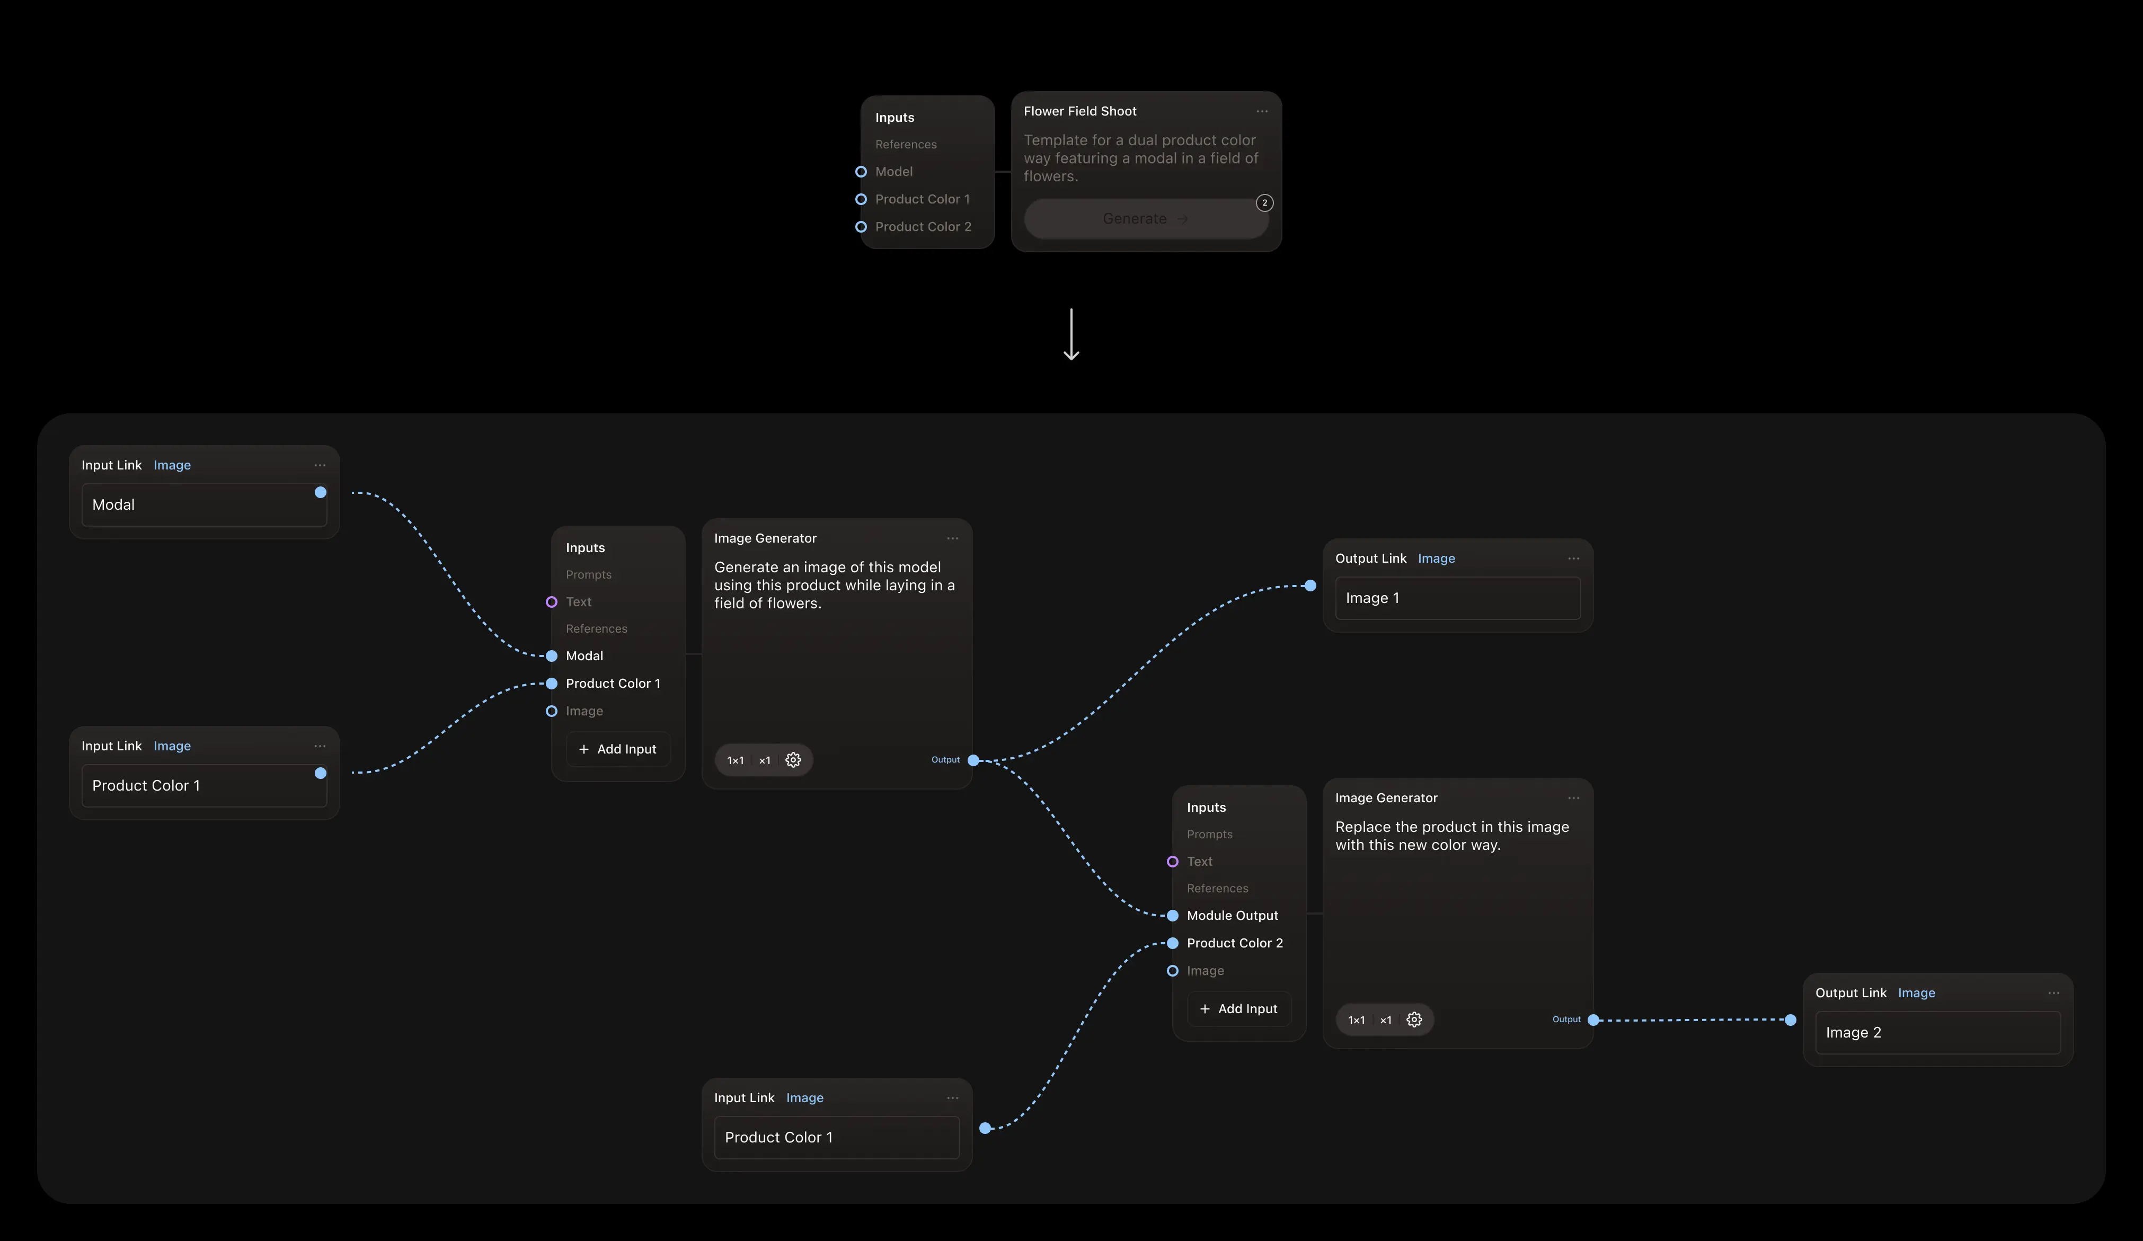This screenshot has height=1241, width=2143.
Task: Open 1x1 aspect ratio option on flowers generator
Action: click(736, 760)
